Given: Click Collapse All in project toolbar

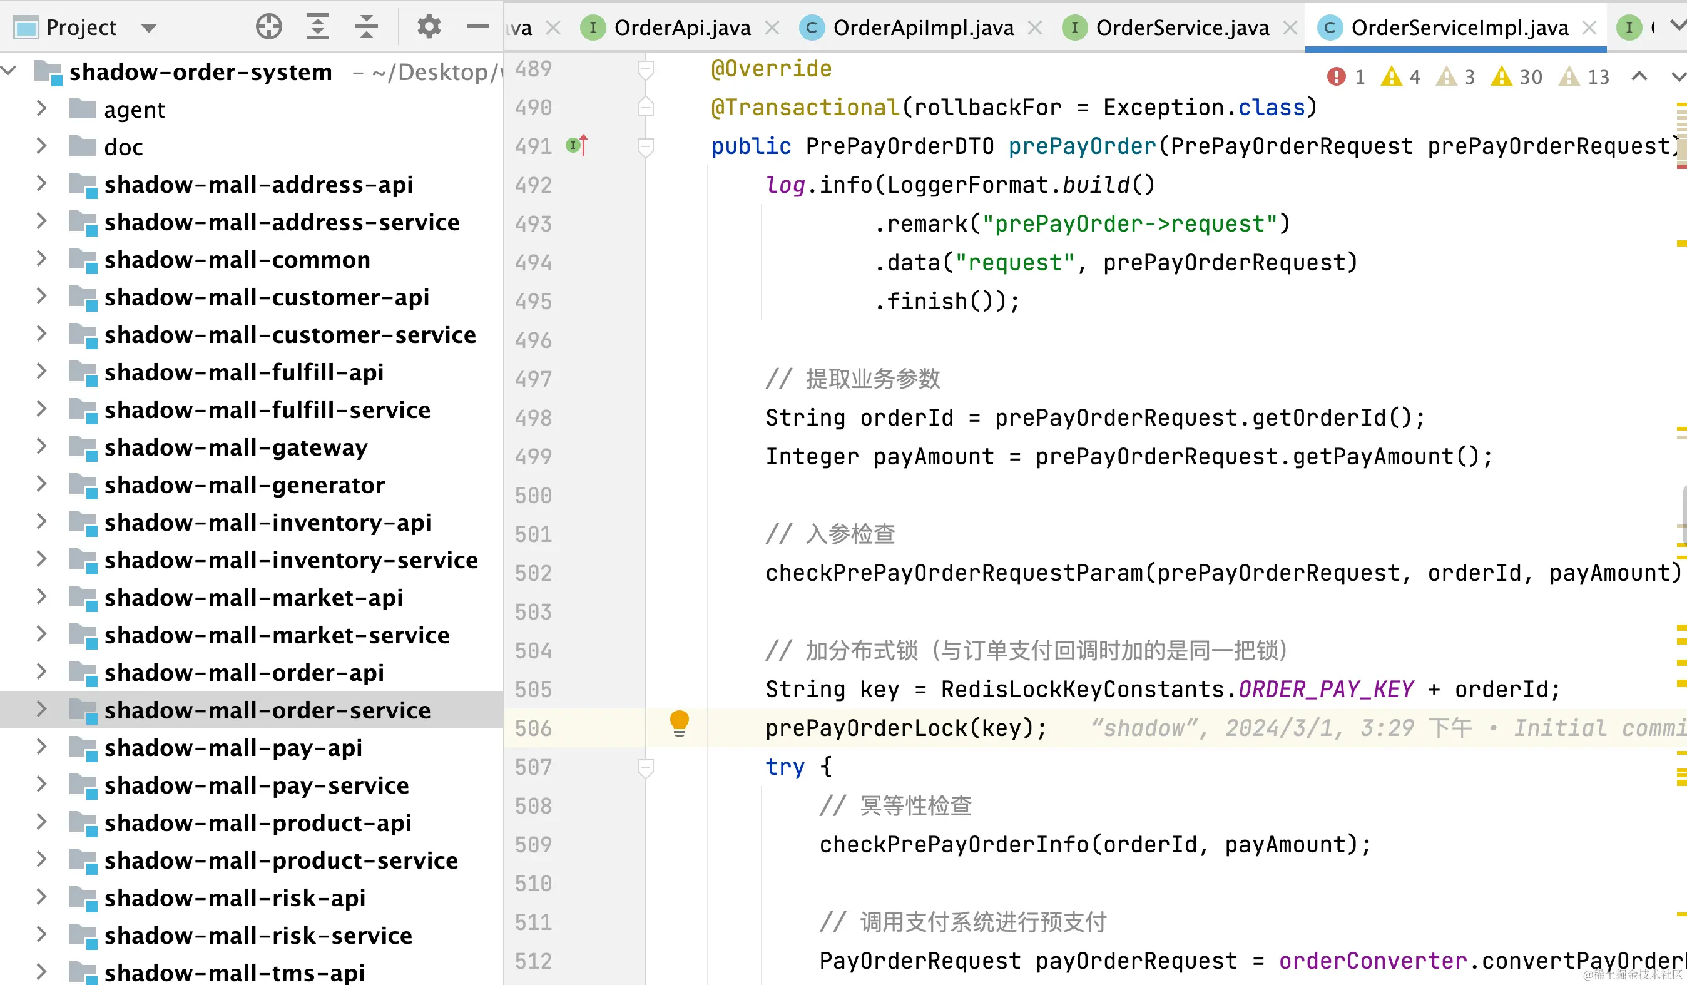Looking at the screenshot, I should [366, 27].
